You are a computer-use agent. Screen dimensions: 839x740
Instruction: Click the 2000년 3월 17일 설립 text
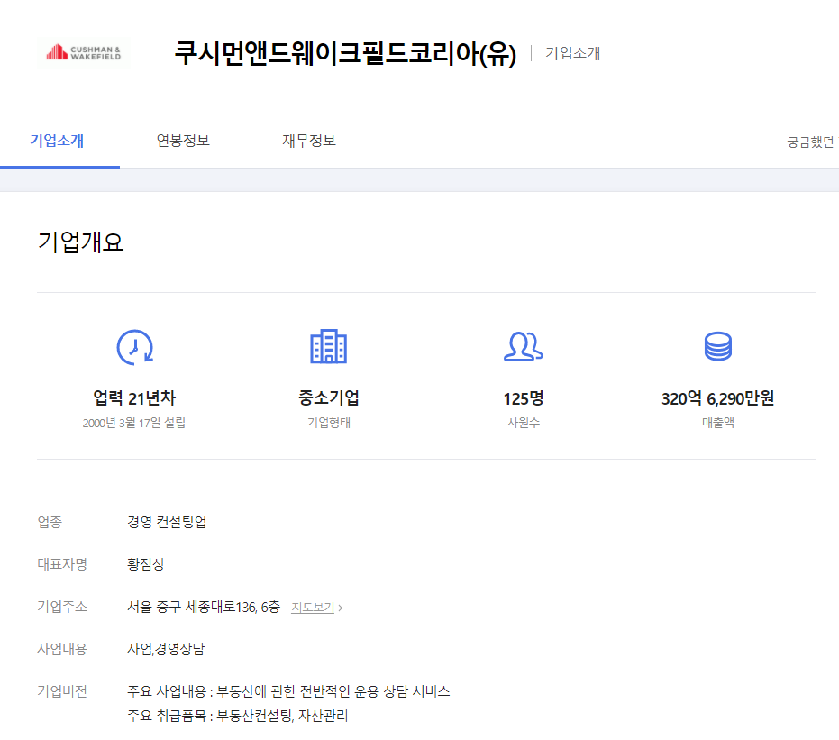[133, 423]
